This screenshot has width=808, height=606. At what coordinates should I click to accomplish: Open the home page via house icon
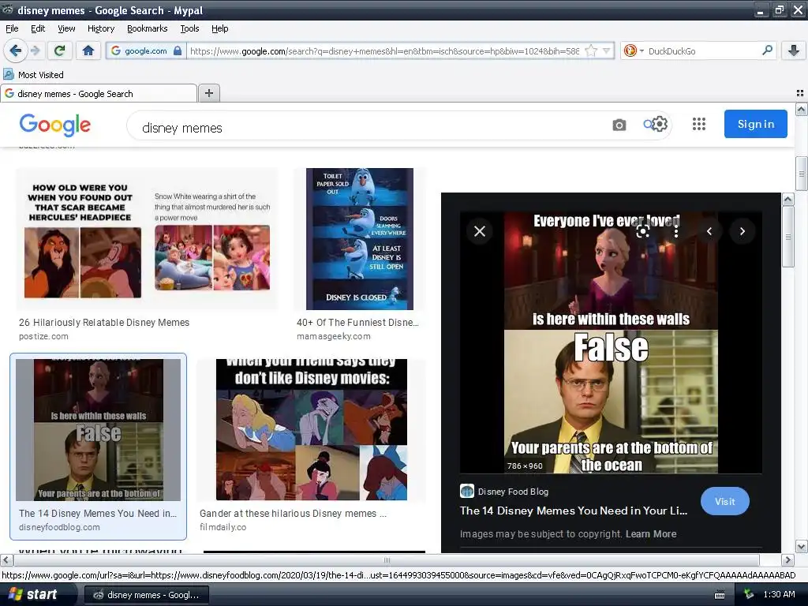tap(88, 50)
